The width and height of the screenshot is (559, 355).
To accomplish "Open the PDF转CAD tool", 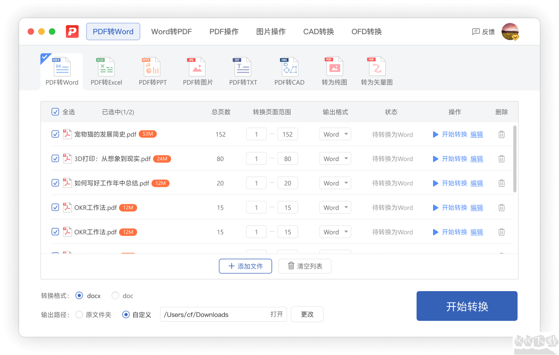I will [x=289, y=70].
